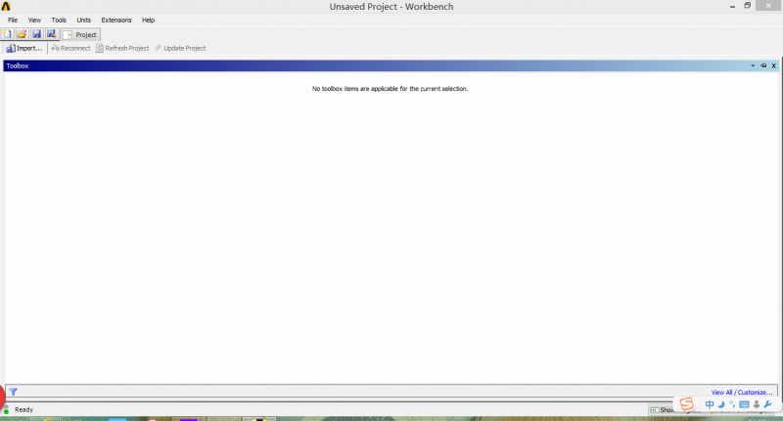Image resolution: width=783 pixels, height=421 pixels.
Task: Click the 'Ready' status bar text
Action: (23, 409)
